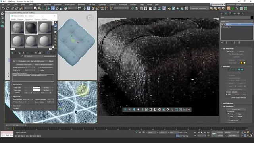Click the No Map button for Filter color
This screenshot has height=143, width=254.
[46, 87]
